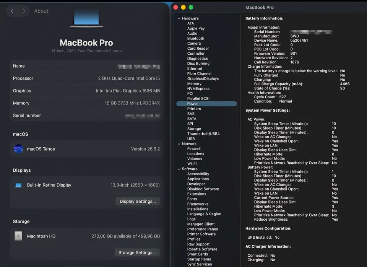
Task: Go forward in the About pane
Action: point(24,11)
